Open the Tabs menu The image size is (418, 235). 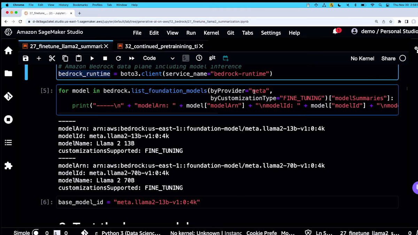[x=248, y=33]
